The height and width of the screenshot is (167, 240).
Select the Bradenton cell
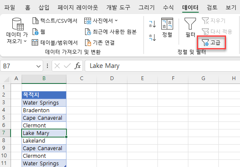pos(44,110)
